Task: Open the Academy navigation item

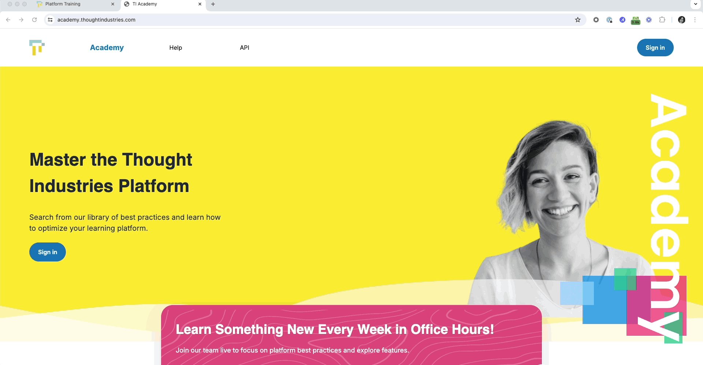Action: pos(107,48)
